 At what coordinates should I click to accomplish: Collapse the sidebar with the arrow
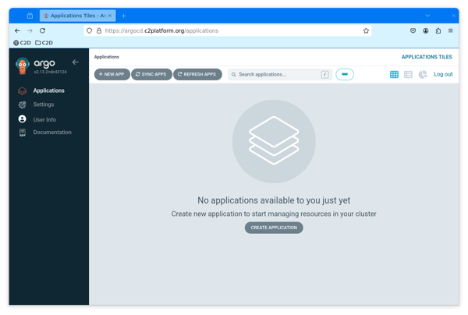76,62
